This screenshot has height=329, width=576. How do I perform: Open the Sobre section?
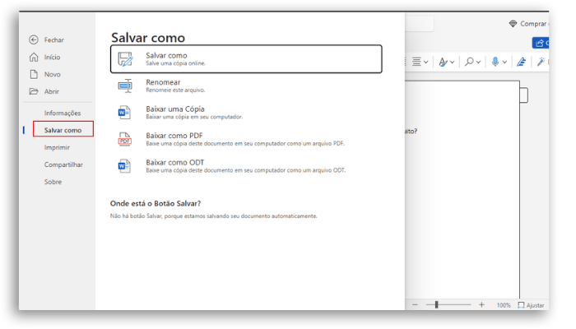tap(53, 182)
